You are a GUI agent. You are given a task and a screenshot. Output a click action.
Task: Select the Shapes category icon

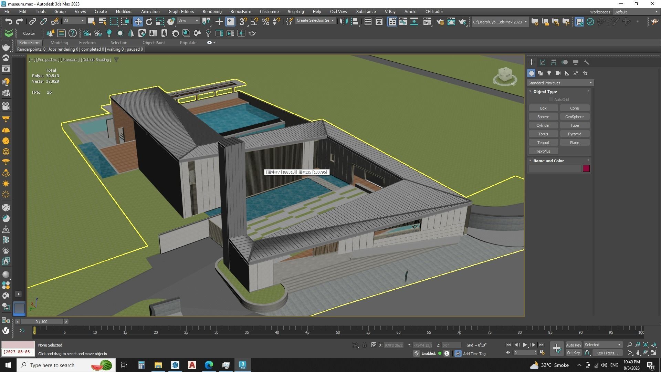[540, 73]
